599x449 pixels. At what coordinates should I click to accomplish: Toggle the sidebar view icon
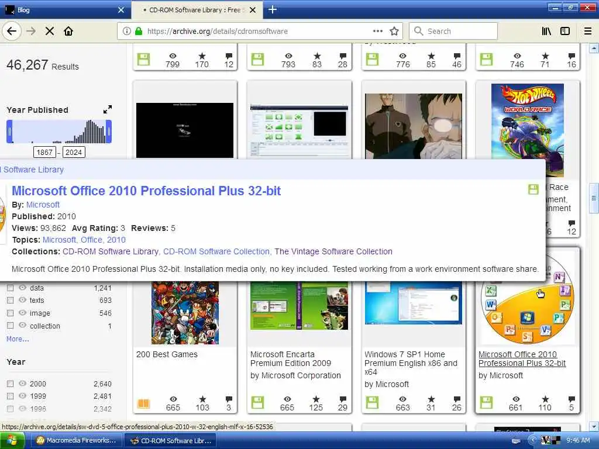[565, 32]
